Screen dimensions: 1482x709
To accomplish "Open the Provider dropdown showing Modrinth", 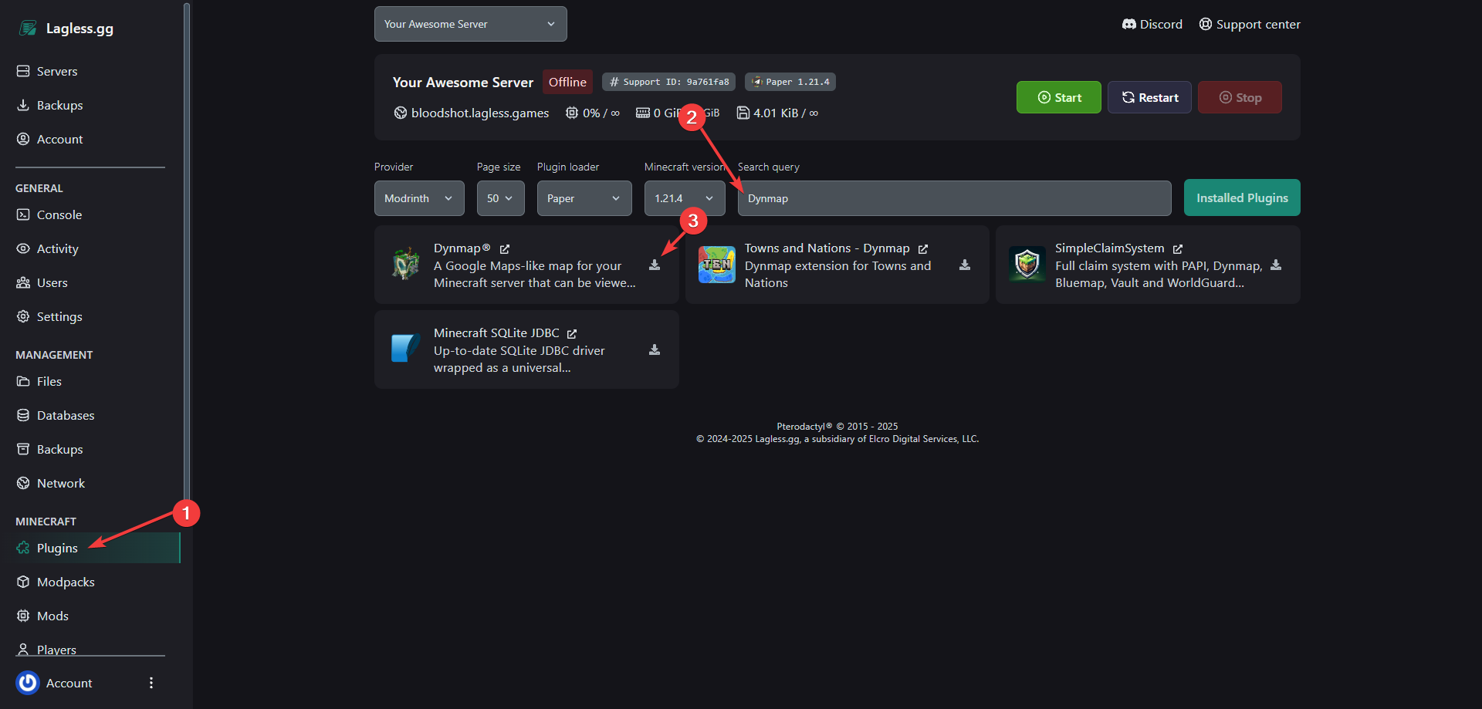I will [x=419, y=198].
